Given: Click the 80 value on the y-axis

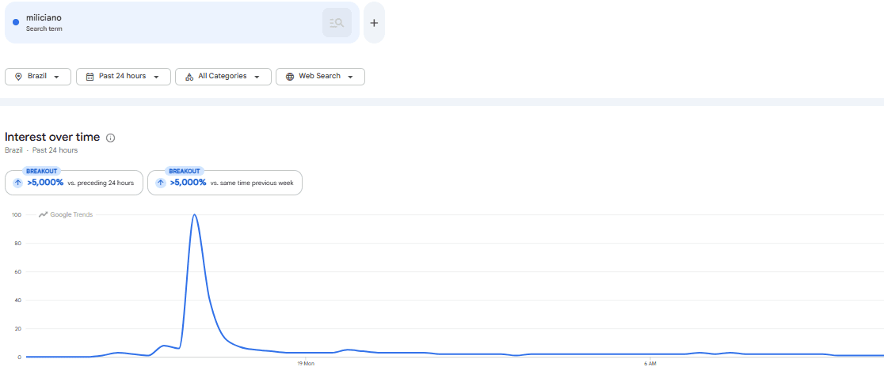Looking at the screenshot, I should coord(18,243).
